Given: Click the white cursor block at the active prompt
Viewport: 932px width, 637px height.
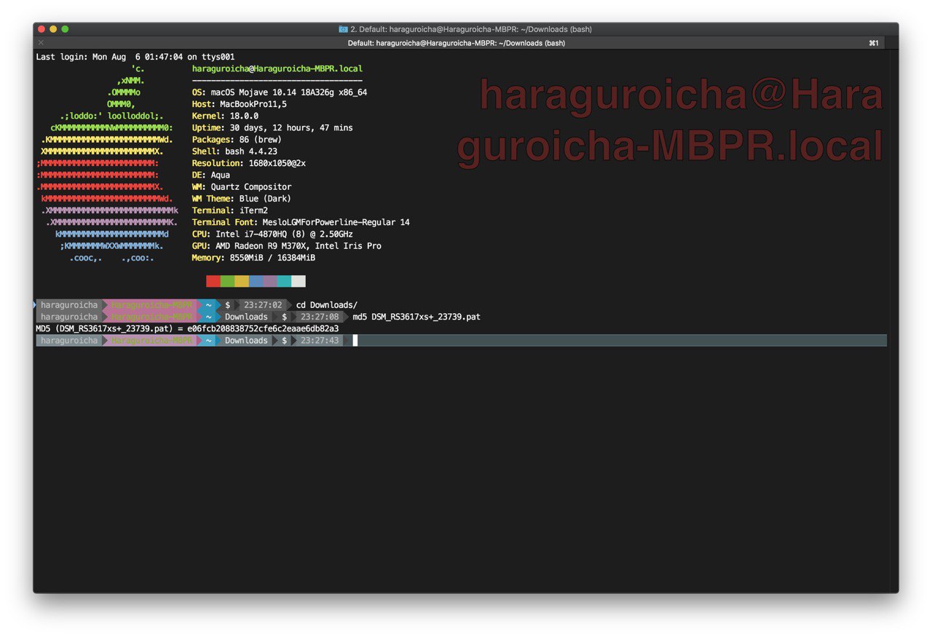Looking at the screenshot, I should [355, 341].
